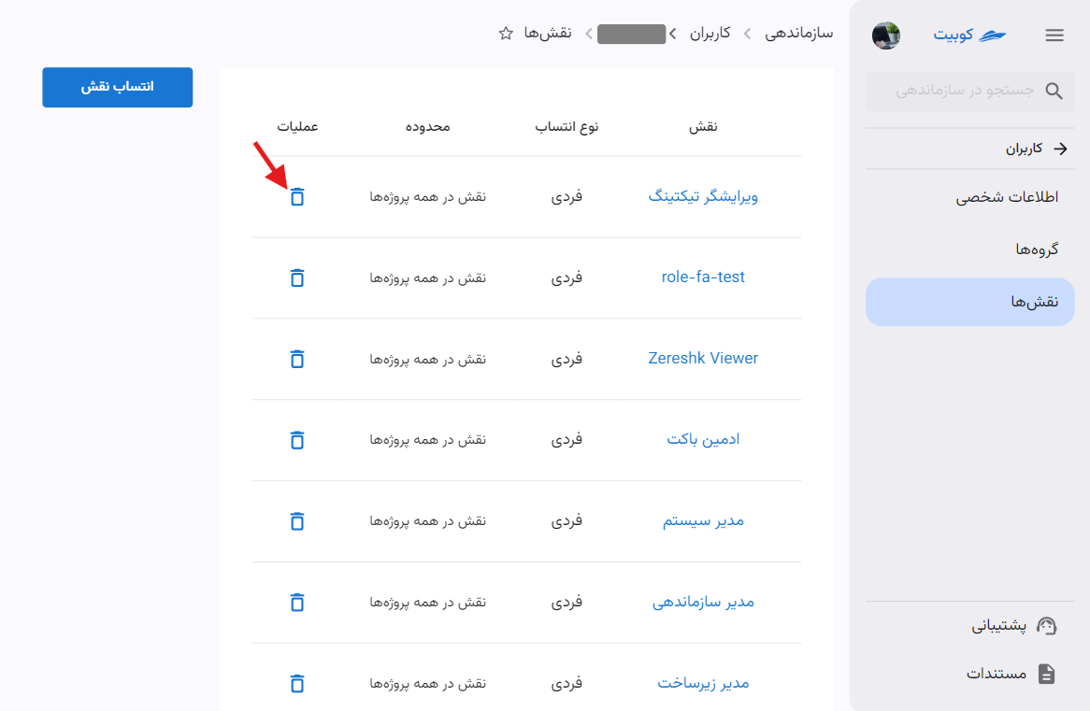Delete the role-fa-test role assignment

297,278
